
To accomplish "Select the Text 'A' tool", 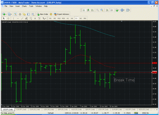I will tap(35, 18).
